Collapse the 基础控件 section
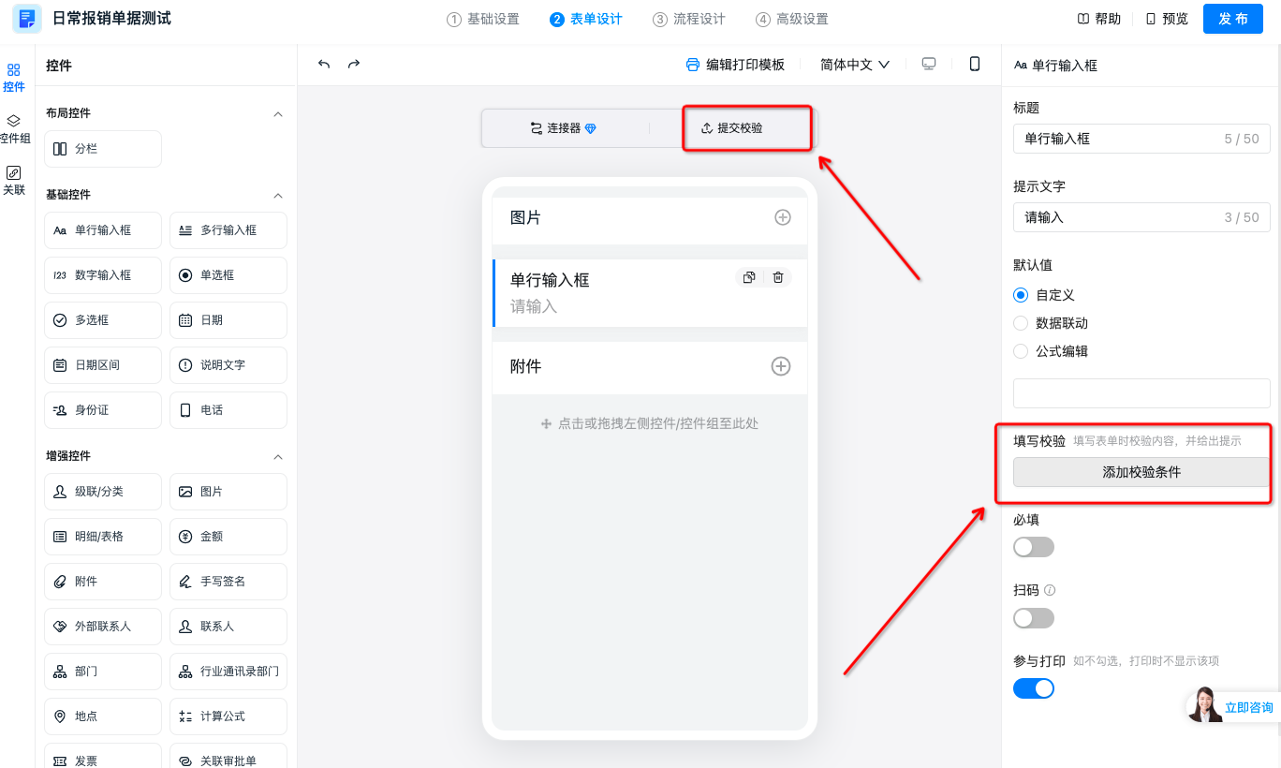The height and width of the screenshot is (768, 1281). pyautogui.click(x=277, y=195)
